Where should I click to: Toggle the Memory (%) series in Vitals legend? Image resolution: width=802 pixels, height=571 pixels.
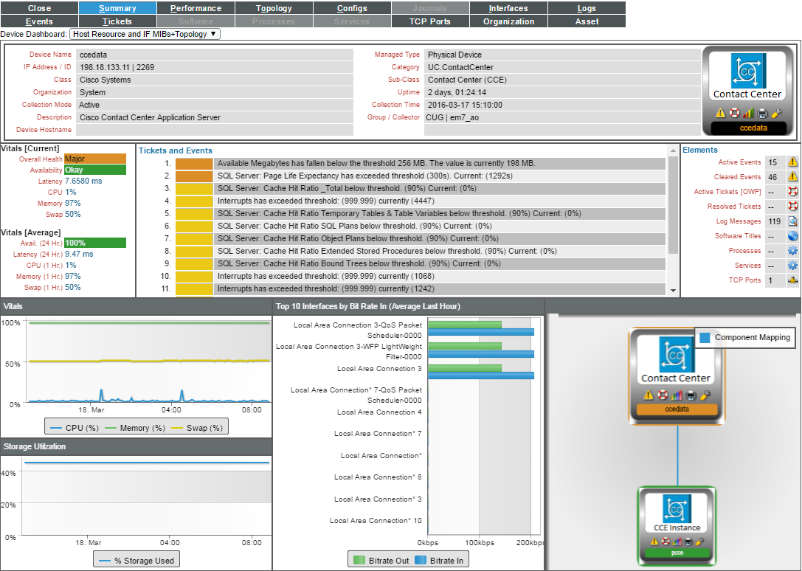point(135,428)
